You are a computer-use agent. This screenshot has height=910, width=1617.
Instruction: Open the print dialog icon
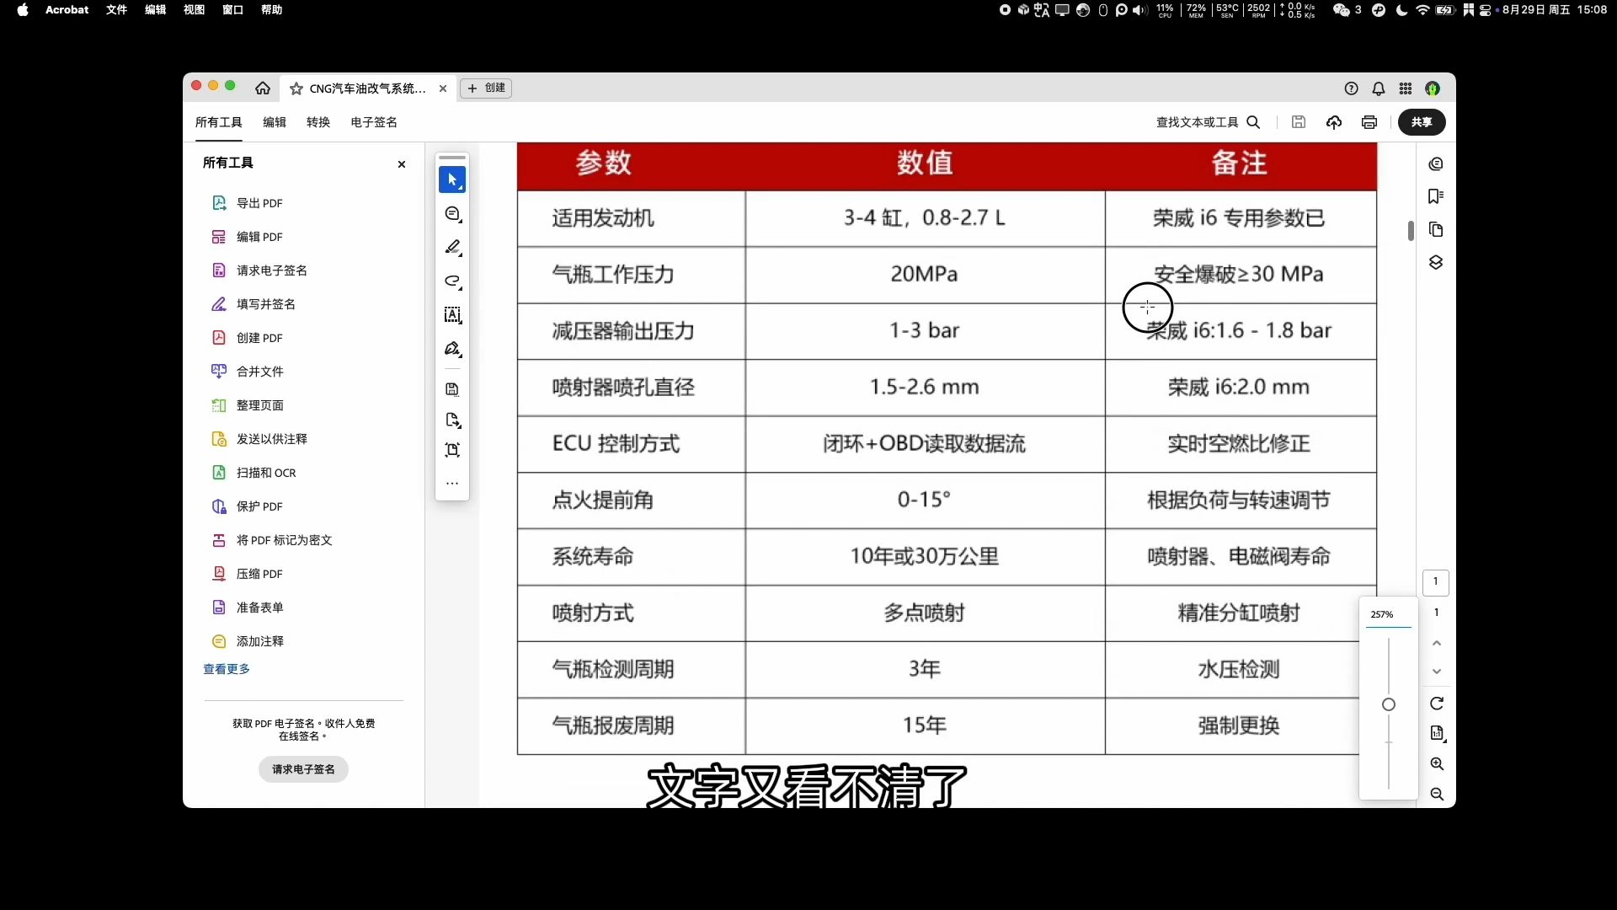pos(1369,122)
